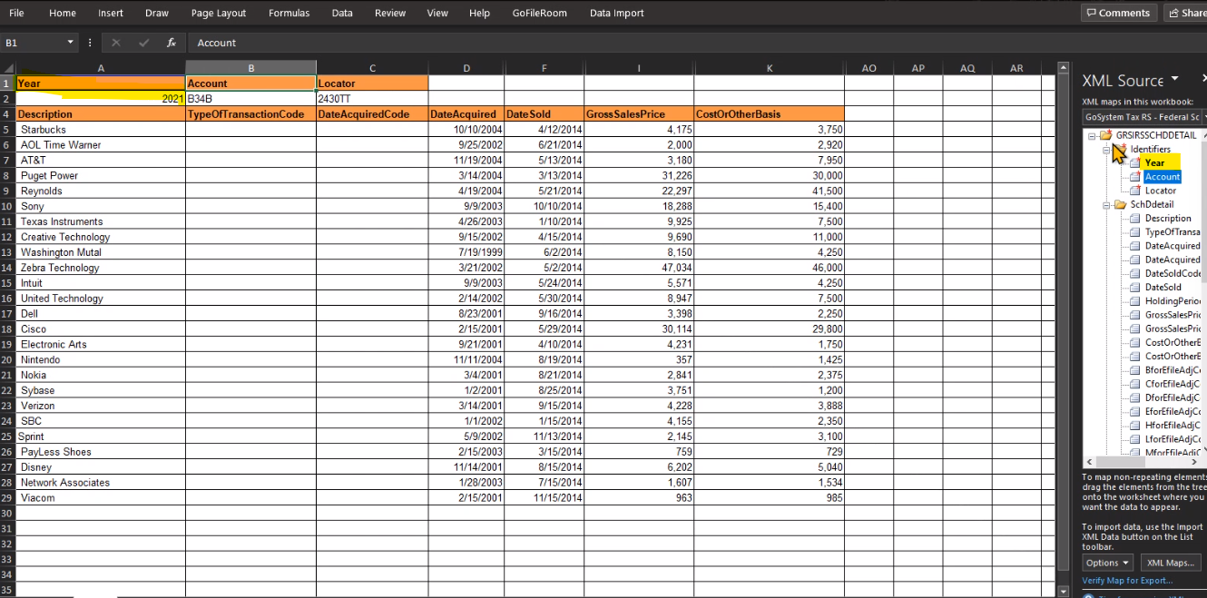Click the XML Maps... button
Image resolution: width=1207 pixels, height=598 pixels.
[1169, 563]
